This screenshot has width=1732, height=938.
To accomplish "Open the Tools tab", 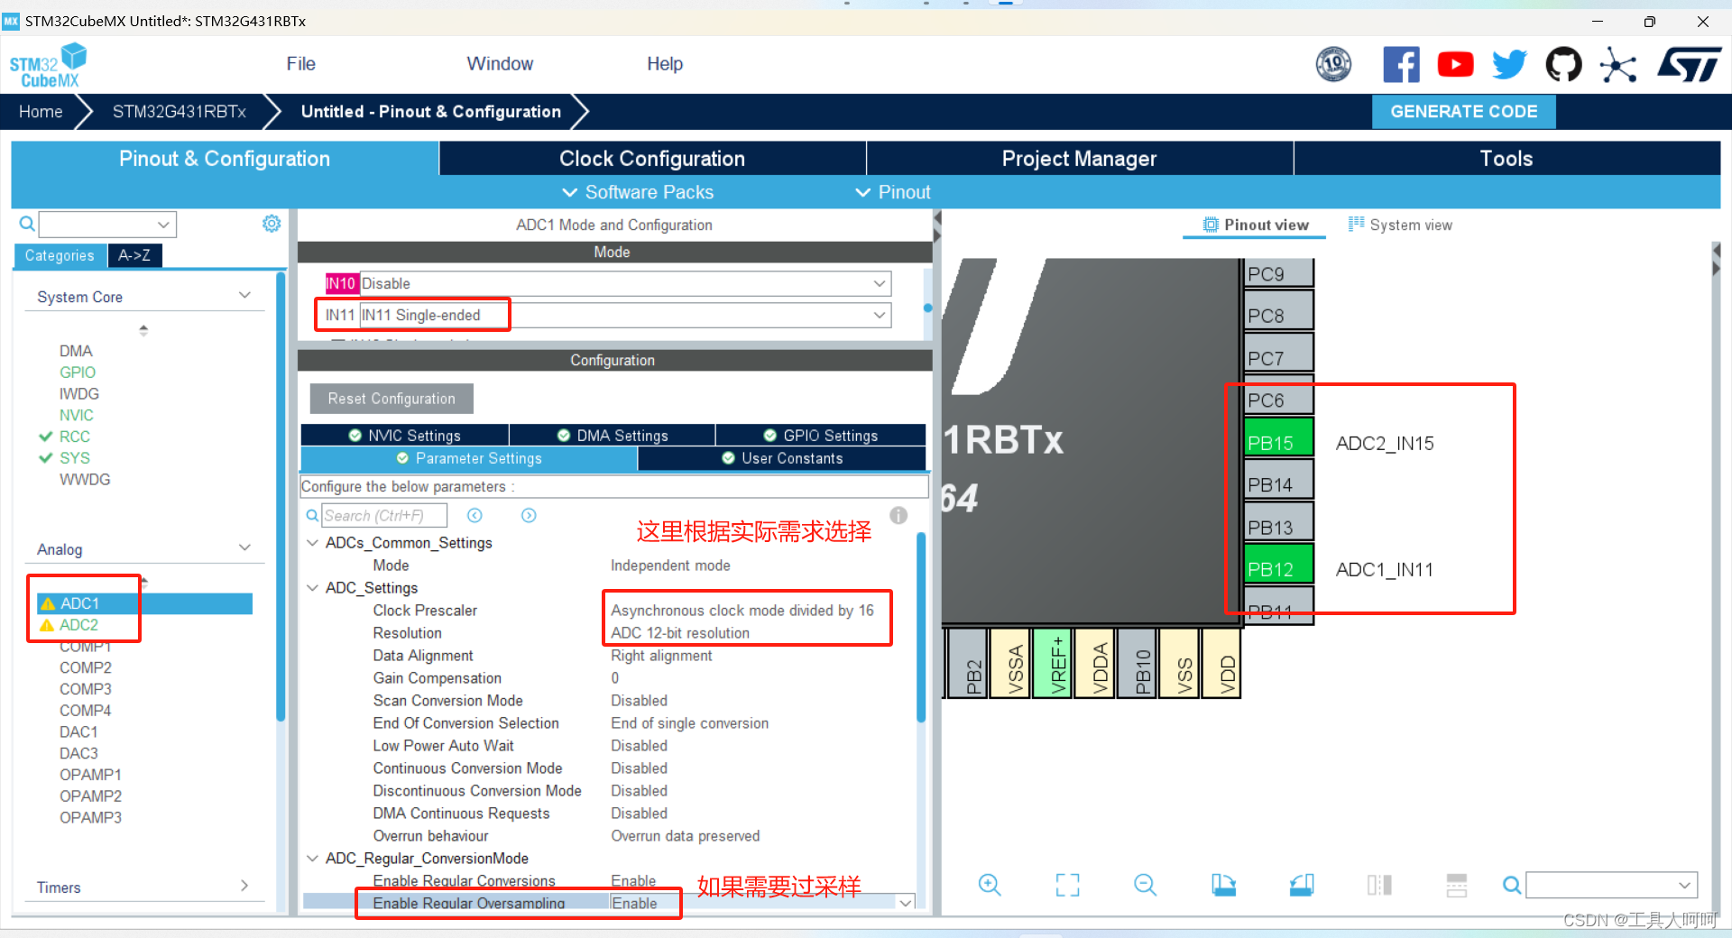I will (x=1506, y=159).
